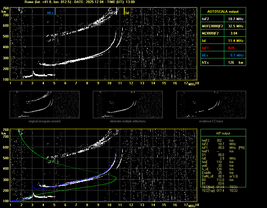Click the white foF2 marker label

pyautogui.click(x=112, y=13)
